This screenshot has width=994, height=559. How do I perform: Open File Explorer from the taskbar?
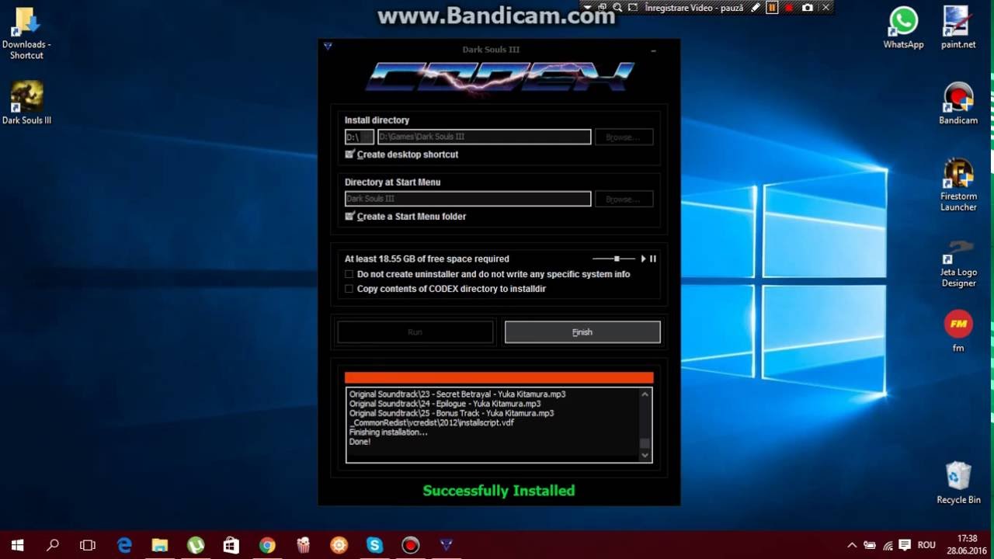point(160,545)
